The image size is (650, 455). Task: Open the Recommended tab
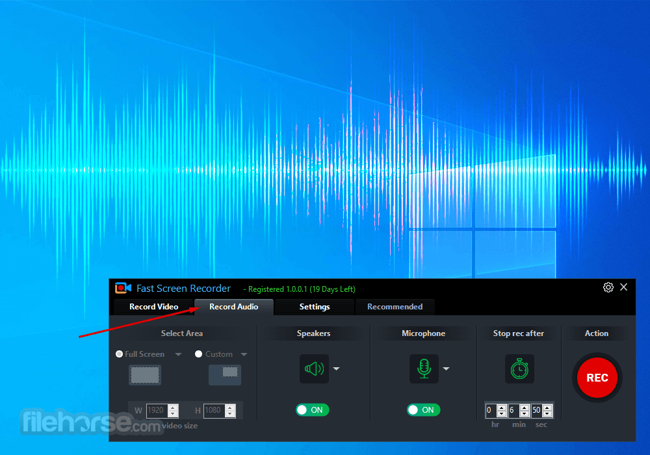(395, 307)
